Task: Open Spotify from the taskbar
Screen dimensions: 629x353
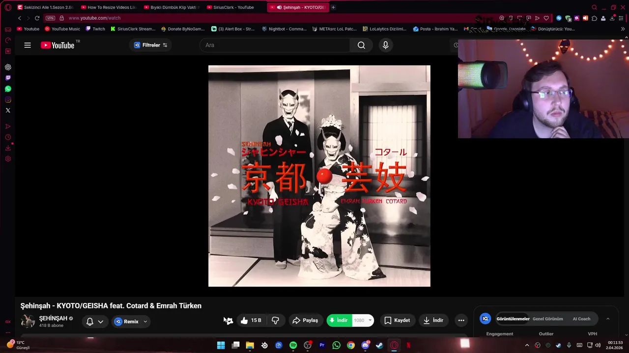Action: (x=293, y=345)
